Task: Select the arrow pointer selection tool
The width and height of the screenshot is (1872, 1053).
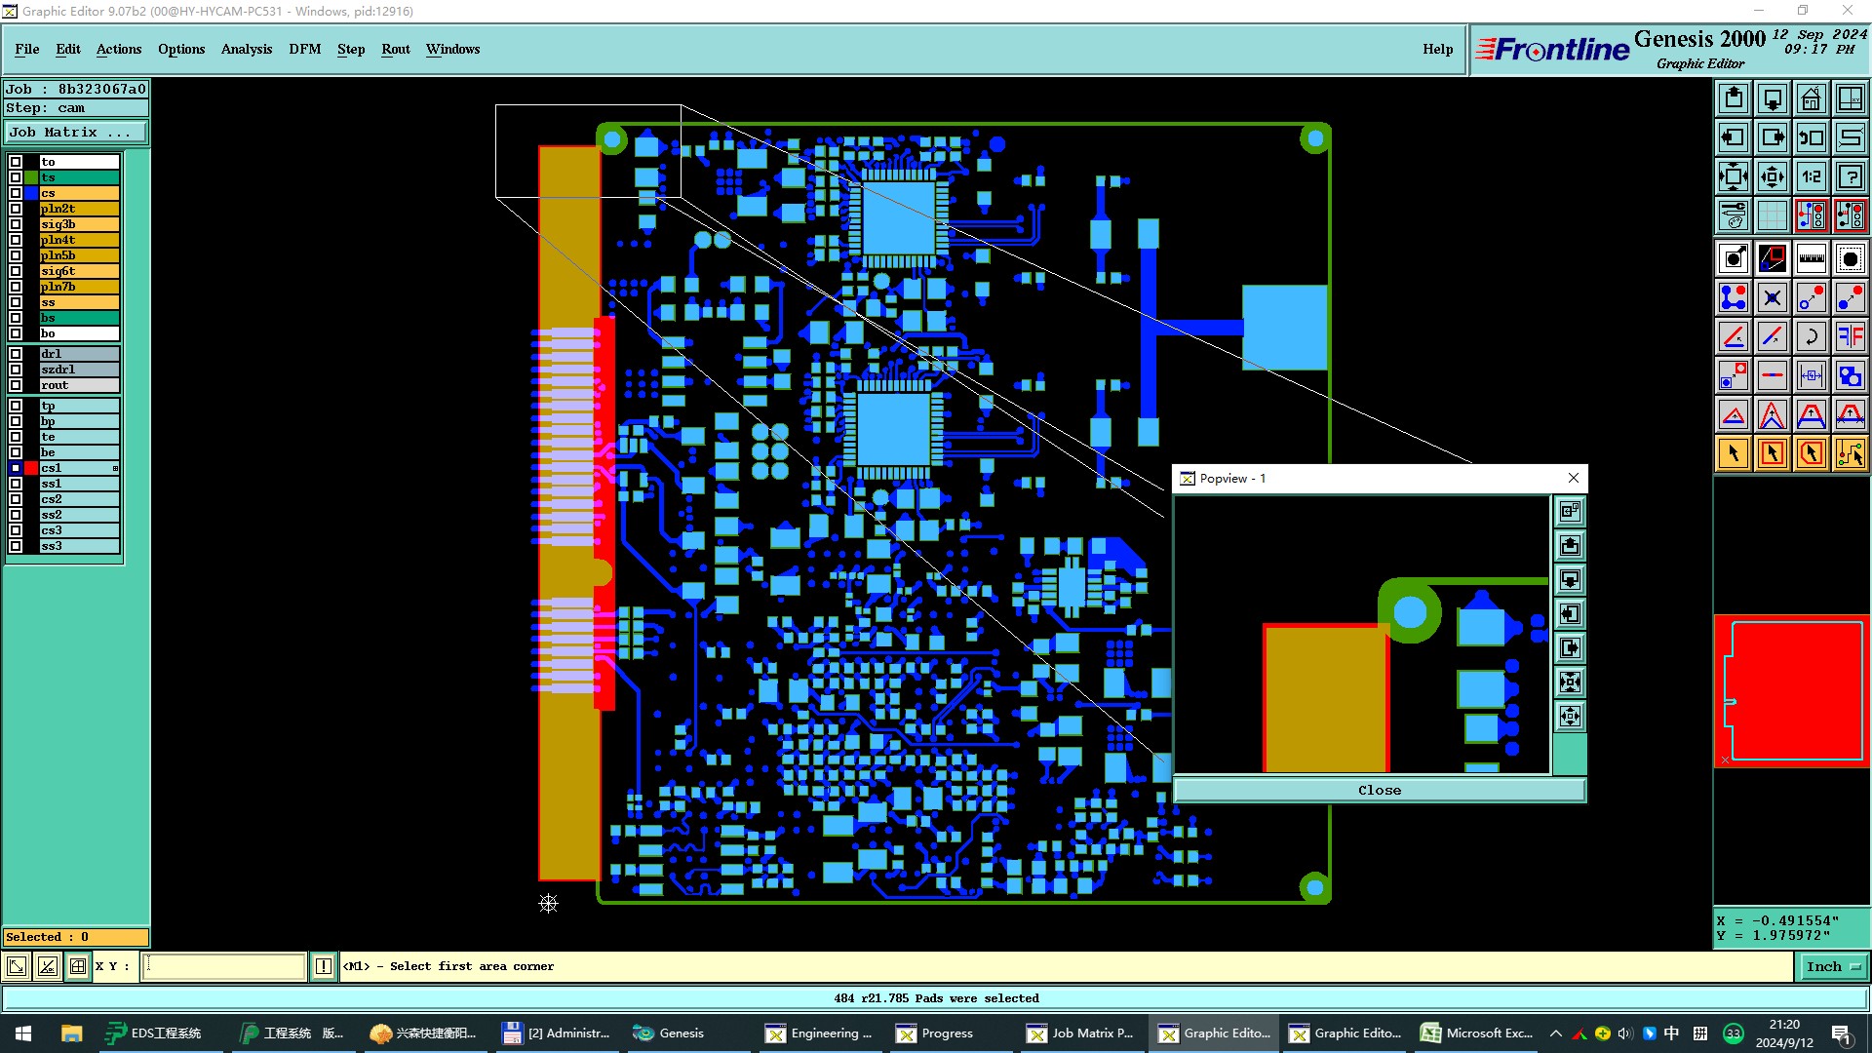Action: click(x=1734, y=453)
